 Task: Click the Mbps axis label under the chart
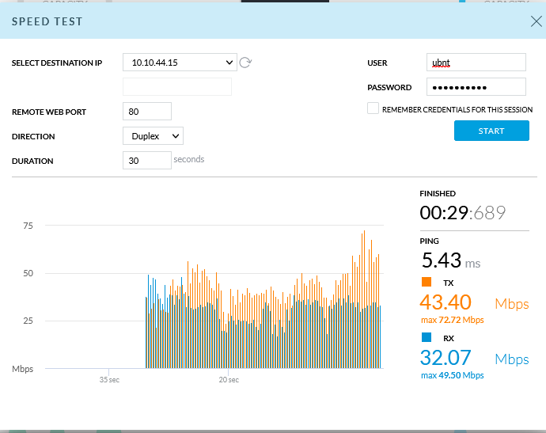(23, 369)
